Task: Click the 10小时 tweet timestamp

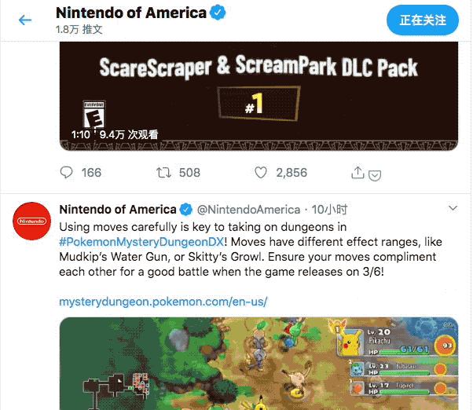Action: tap(330, 210)
